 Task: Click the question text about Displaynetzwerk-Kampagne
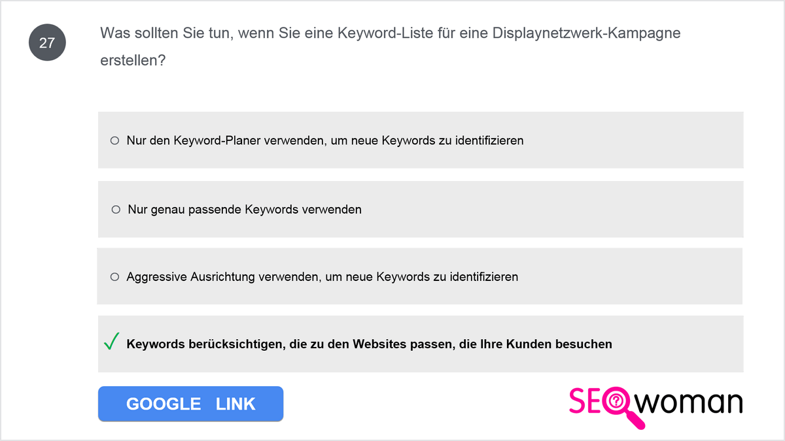390,33
